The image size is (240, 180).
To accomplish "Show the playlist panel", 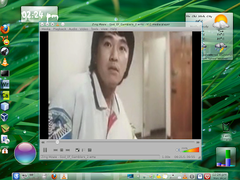I will coord(83,150).
